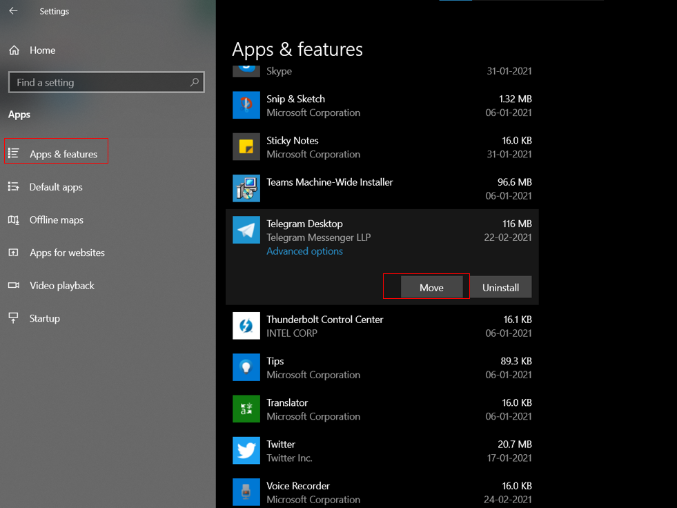Click the Apps & features list icon
The image size is (677, 508).
point(14,153)
